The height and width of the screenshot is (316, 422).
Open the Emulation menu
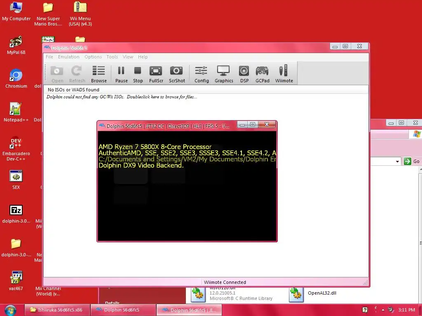click(x=69, y=57)
